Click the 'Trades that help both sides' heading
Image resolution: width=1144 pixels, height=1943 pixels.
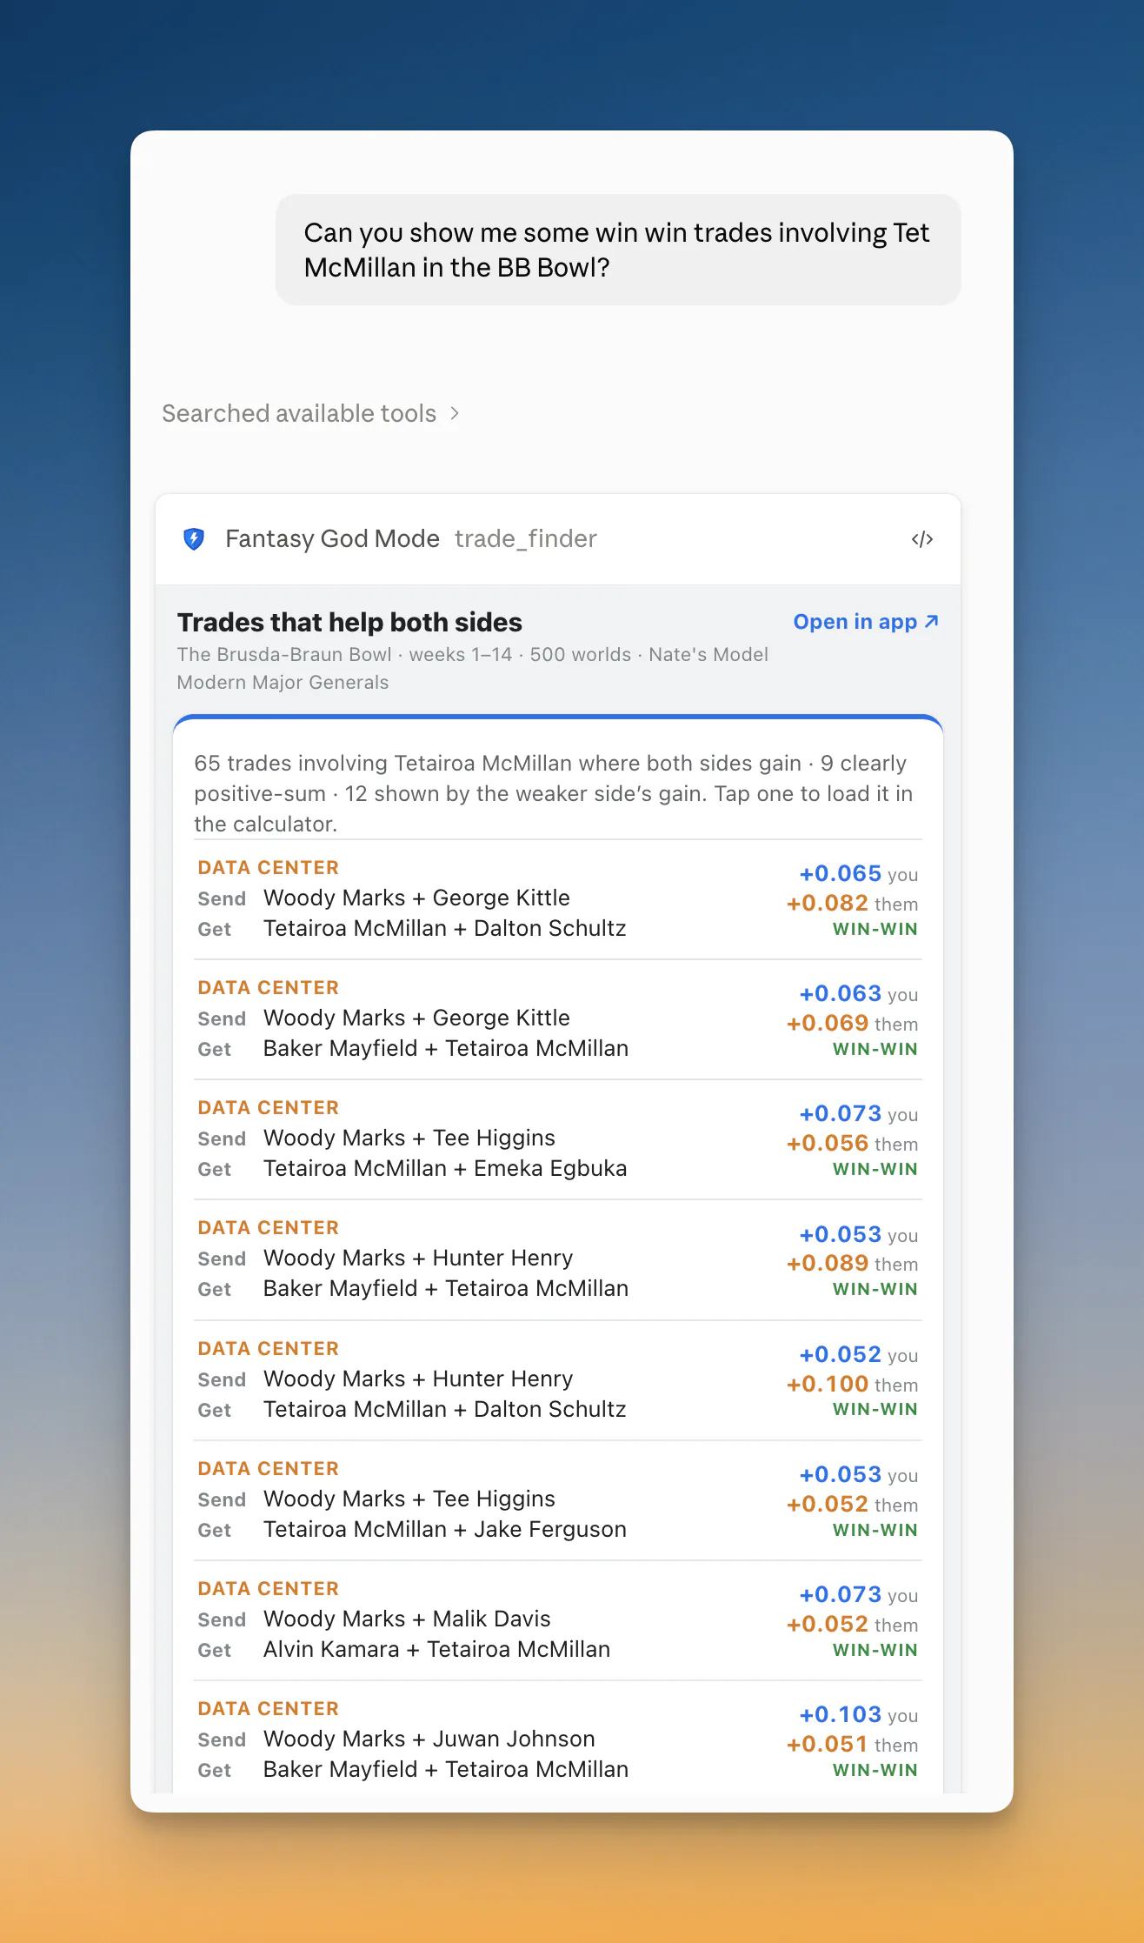pyautogui.click(x=349, y=622)
